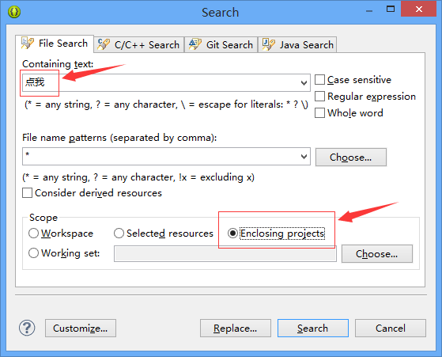Click Choose next to file name patterns

coord(350,158)
